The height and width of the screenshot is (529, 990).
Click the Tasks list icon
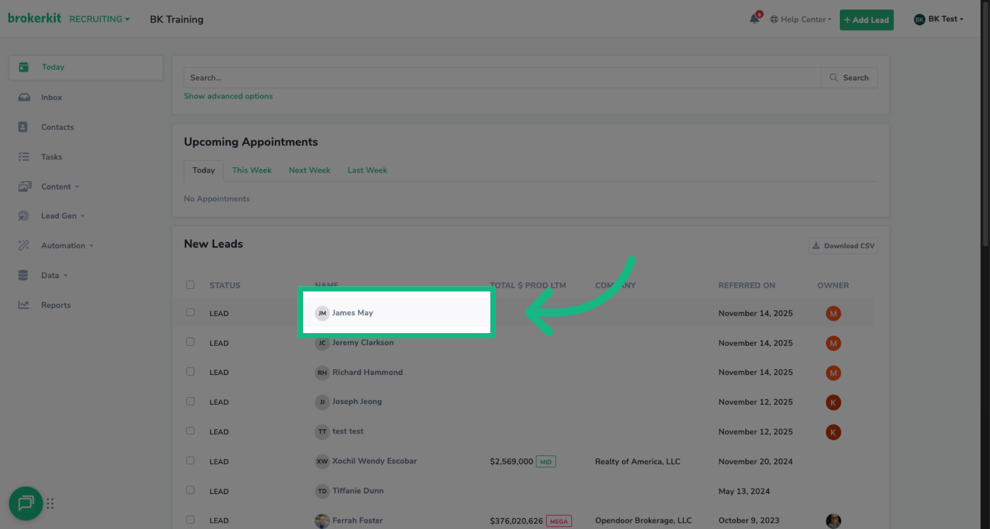pyautogui.click(x=24, y=157)
